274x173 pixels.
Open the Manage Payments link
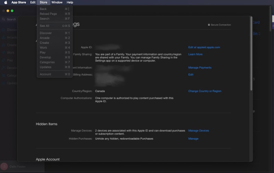200,67
